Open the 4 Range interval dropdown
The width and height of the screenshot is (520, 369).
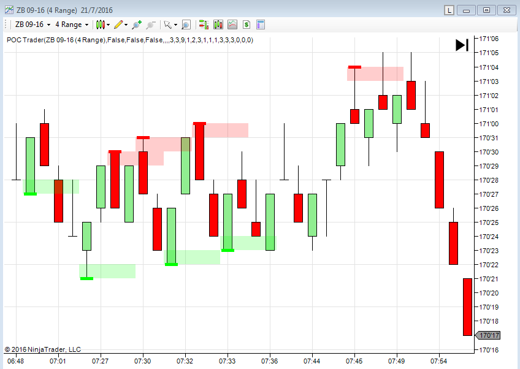click(72, 25)
